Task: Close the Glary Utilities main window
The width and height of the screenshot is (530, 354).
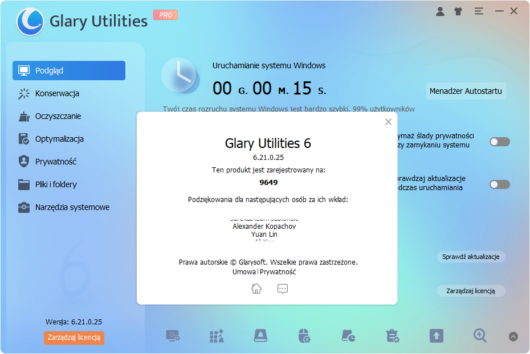Action: [514, 11]
